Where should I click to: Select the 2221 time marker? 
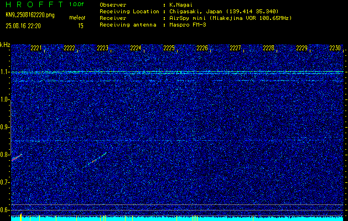(x=36, y=48)
